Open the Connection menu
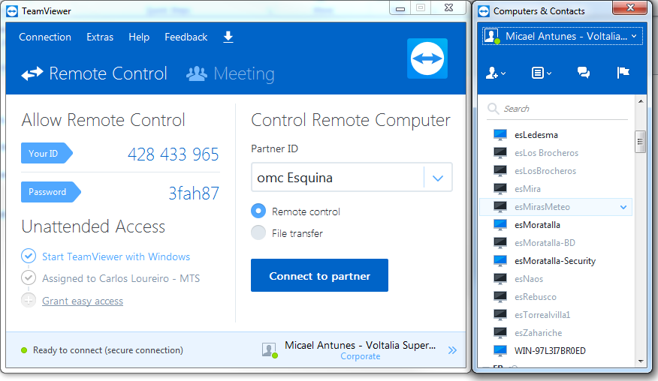Screen dimensions: 658x381 coord(45,37)
